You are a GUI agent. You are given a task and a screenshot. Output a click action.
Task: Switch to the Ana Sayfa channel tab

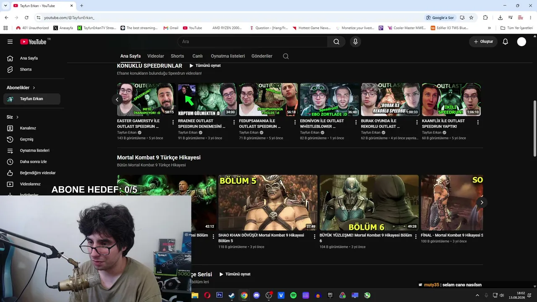[x=130, y=56]
